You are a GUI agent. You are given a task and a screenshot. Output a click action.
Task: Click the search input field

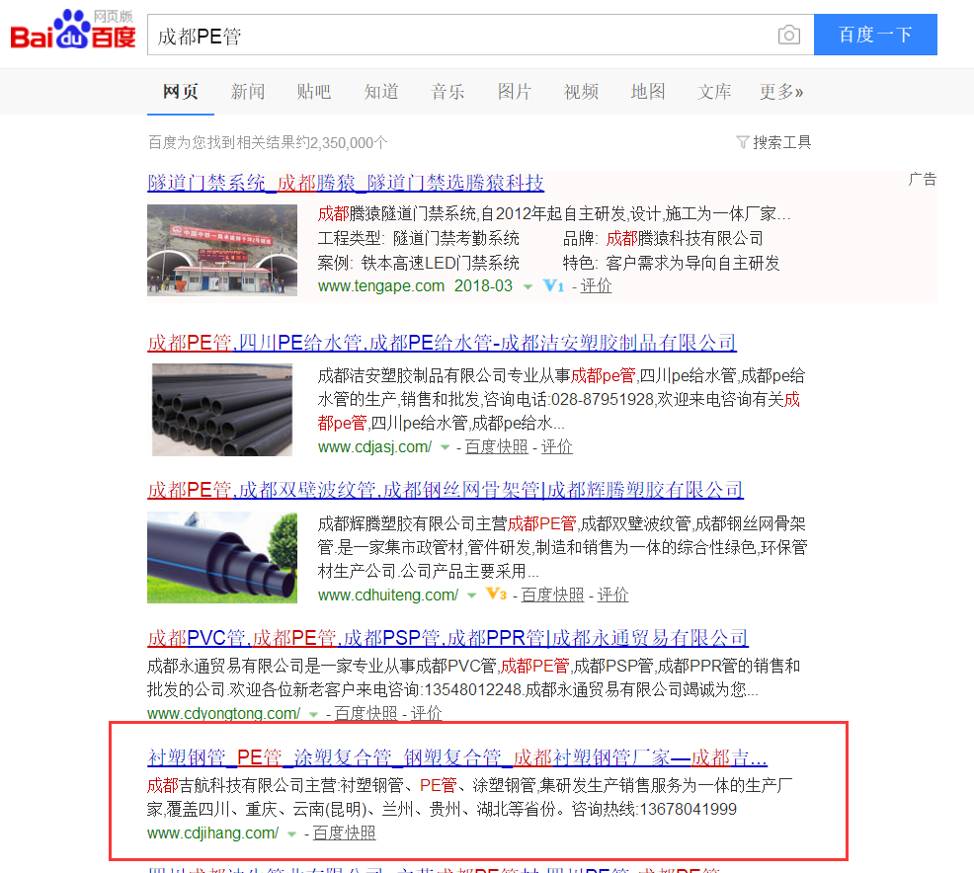coord(461,35)
